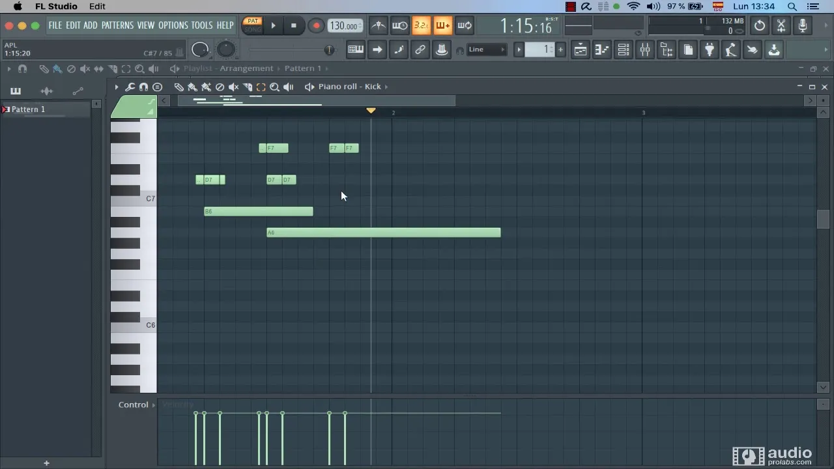Open the TOOLS menu

click(x=202, y=25)
